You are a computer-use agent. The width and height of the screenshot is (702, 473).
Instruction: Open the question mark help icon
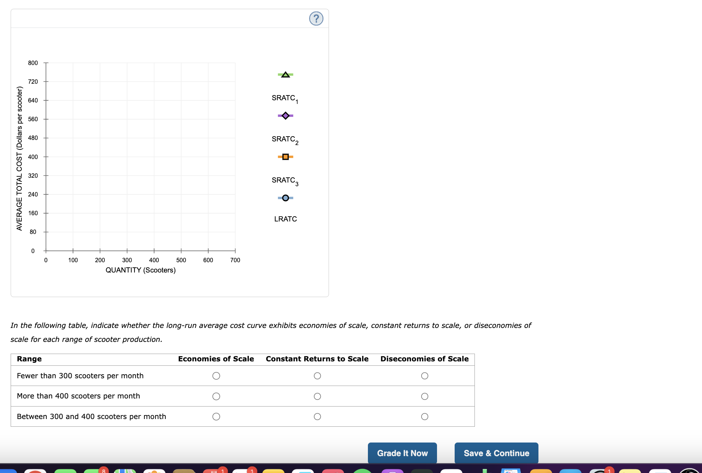coord(316,18)
